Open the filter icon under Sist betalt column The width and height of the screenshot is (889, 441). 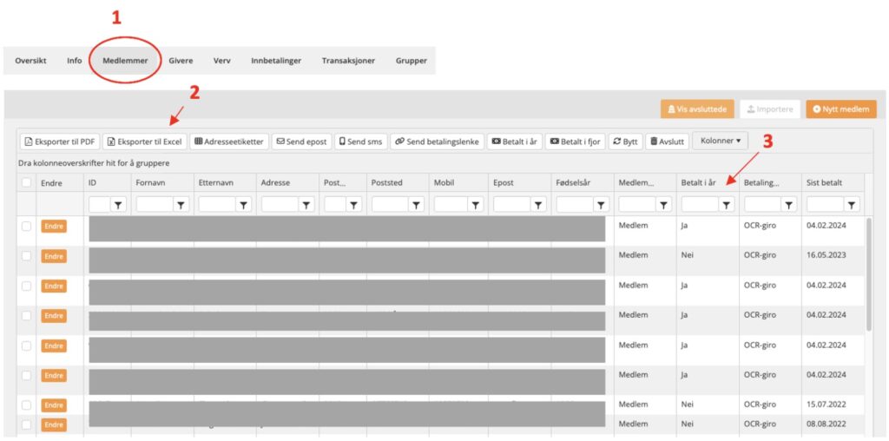coord(852,205)
